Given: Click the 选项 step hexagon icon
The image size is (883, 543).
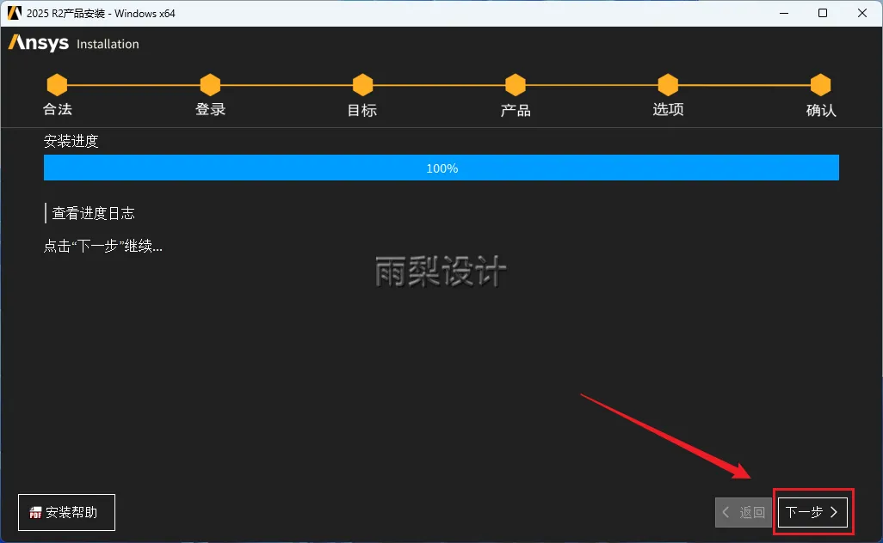Looking at the screenshot, I should tap(668, 85).
